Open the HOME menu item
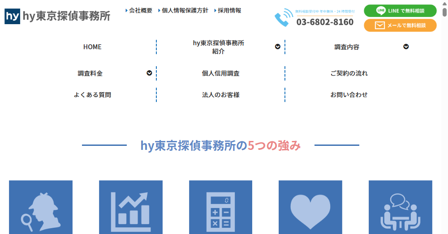The image size is (448, 234). point(92,47)
